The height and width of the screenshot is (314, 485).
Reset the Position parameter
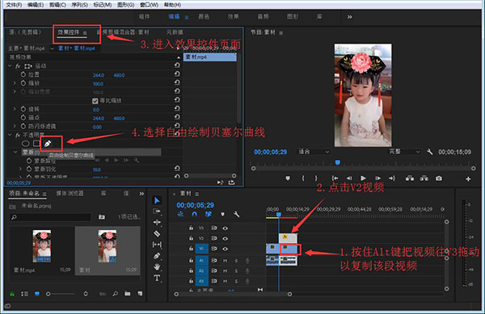(177, 74)
